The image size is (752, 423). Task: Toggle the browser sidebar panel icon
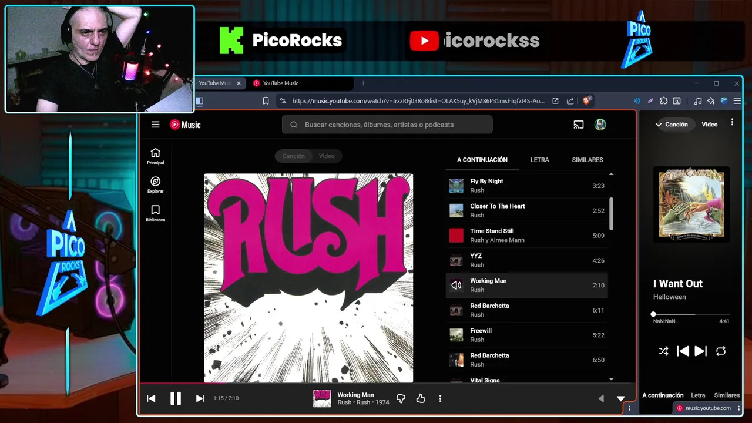199,101
